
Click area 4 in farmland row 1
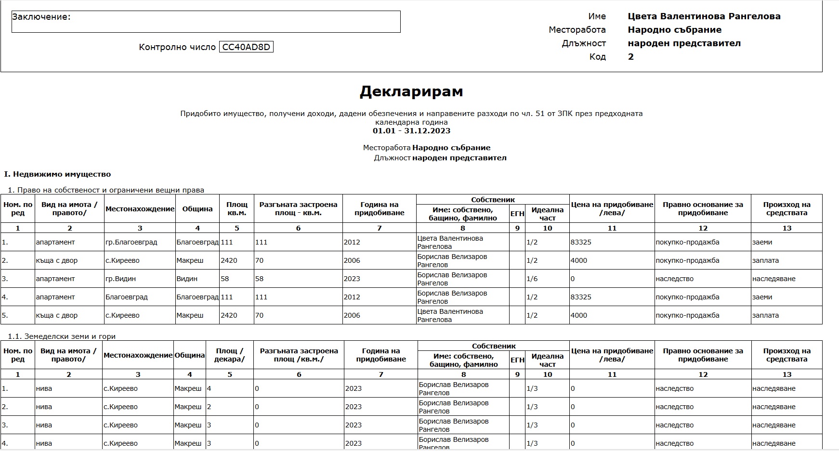(x=209, y=388)
